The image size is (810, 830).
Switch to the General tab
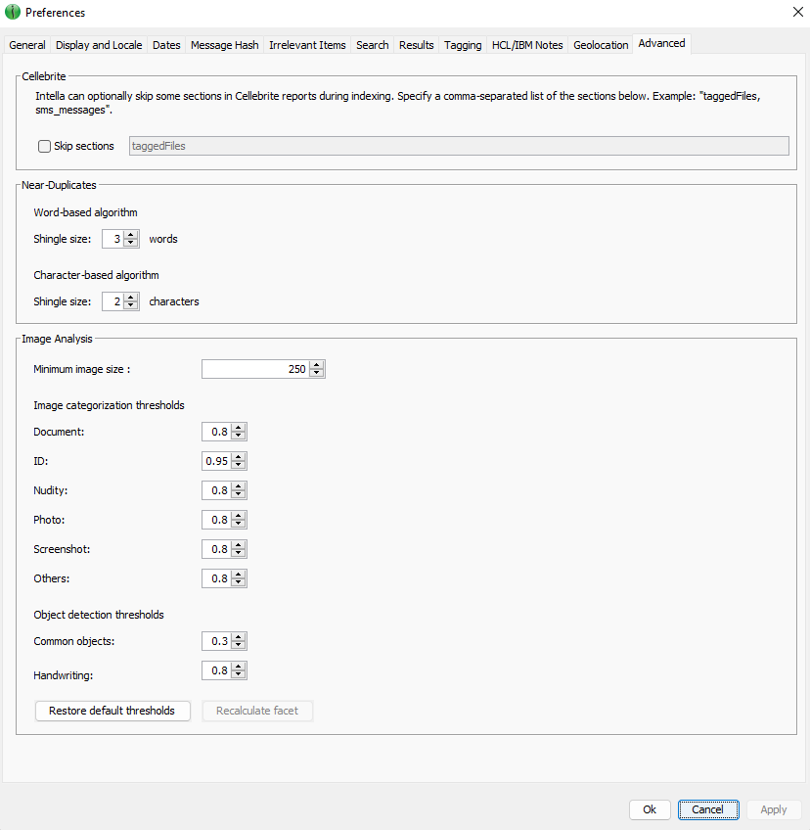27,45
